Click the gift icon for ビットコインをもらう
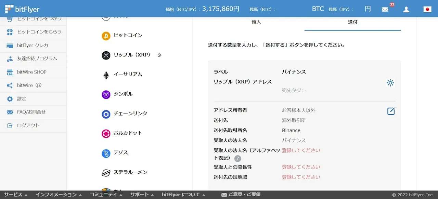 (x=10, y=32)
